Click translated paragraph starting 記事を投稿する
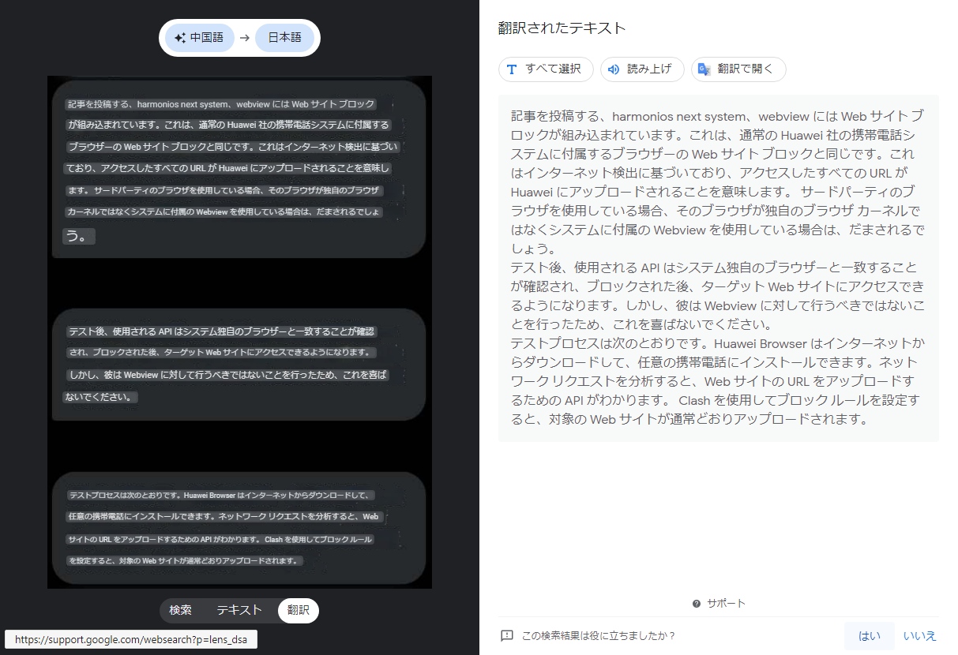Viewport: 958px width, 655px height. point(718,182)
